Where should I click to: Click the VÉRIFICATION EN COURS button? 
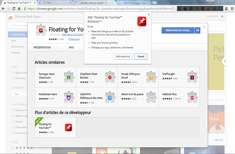[x=178, y=30]
